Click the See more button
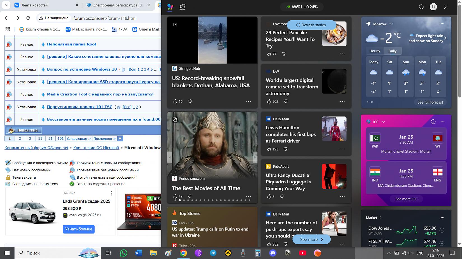The width and height of the screenshot is (462, 259). pyautogui.click(x=311, y=239)
